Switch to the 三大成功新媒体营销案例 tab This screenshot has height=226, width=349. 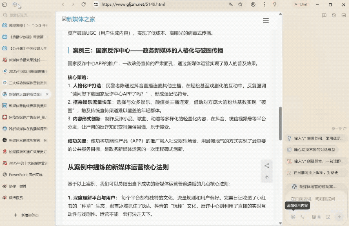(x=26, y=83)
